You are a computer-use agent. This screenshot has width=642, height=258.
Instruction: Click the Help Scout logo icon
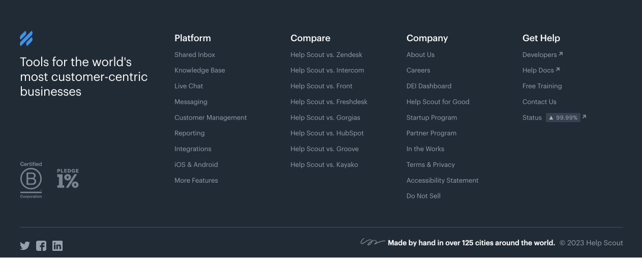point(26,39)
